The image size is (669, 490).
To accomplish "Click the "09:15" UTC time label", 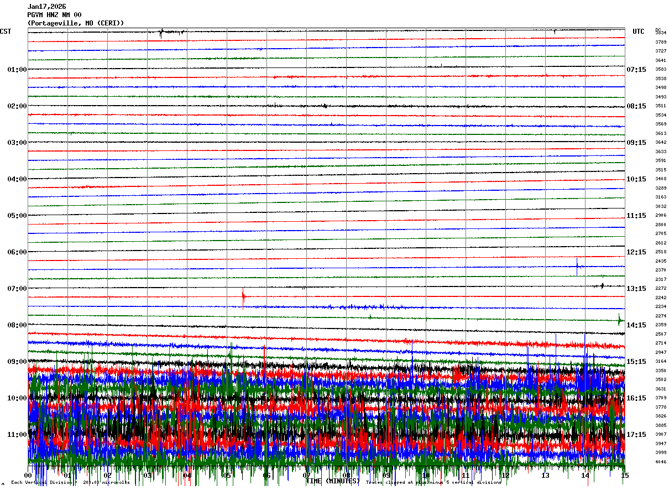I will [x=636, y=143].
